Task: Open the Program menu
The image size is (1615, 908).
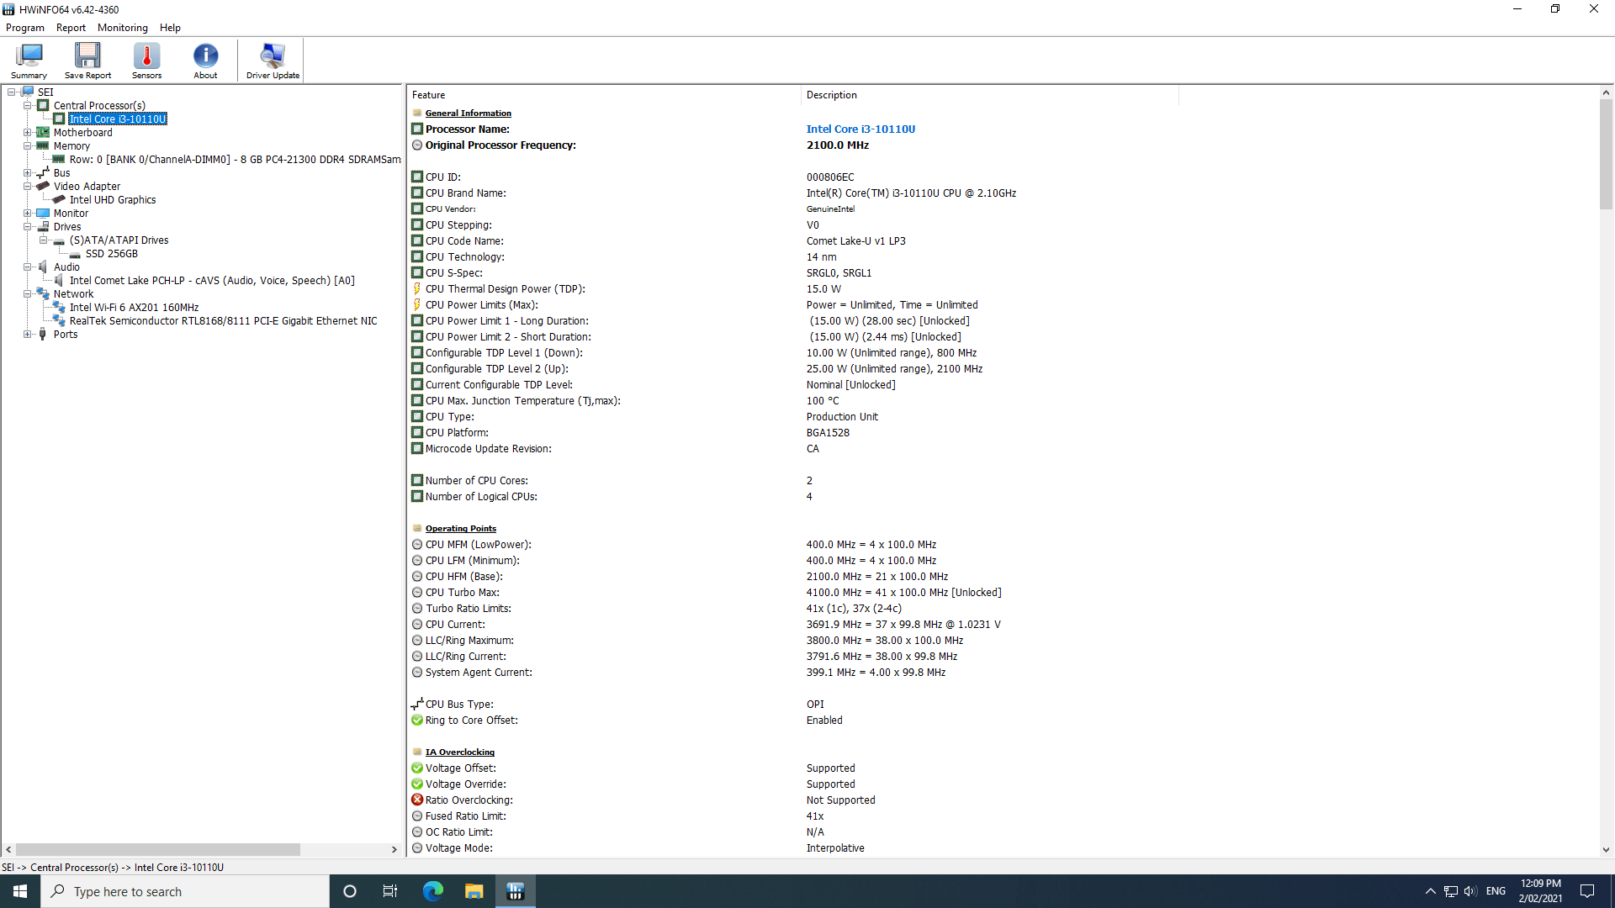Action: click(x=24, y=28)
